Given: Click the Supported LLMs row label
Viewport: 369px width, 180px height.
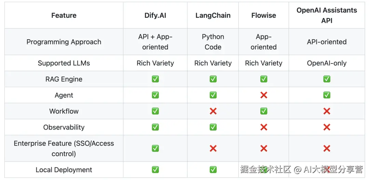Looking at the screenshot, I should pyautogui.click(x=64, y=63).
